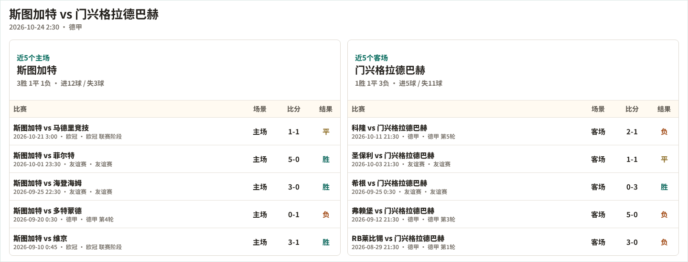This screenshot has height=262, width=688.
Task: Open the match 圣保利 vs 门兴格拉德巴赫
Action: [393, 155]
